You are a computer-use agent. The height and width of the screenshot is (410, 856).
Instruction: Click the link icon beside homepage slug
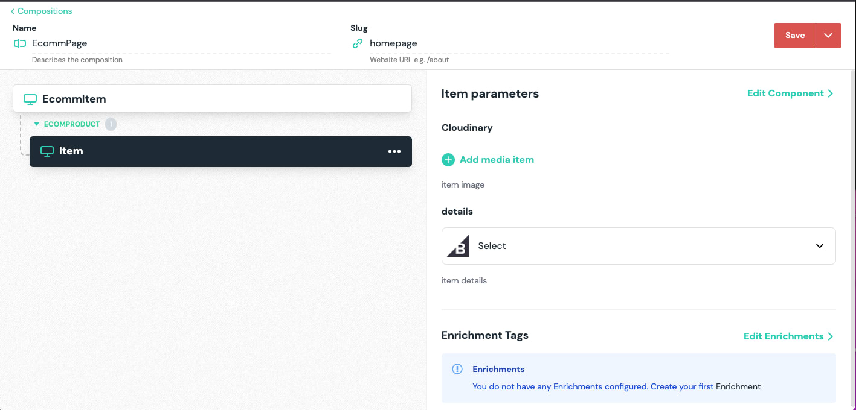point(358,43)
